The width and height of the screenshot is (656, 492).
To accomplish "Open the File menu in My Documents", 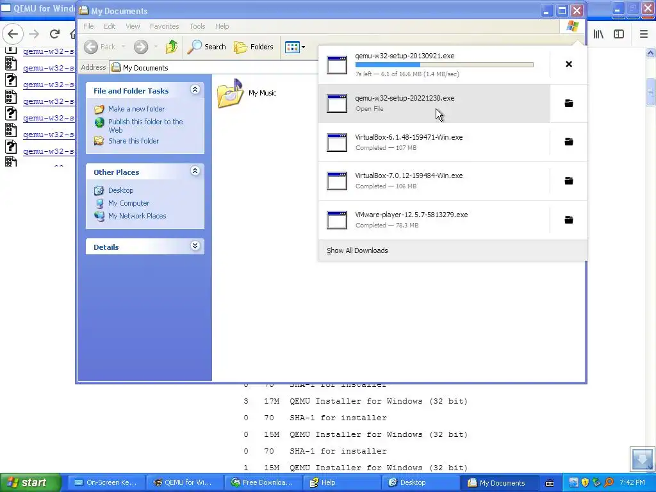I will [88, 26].
